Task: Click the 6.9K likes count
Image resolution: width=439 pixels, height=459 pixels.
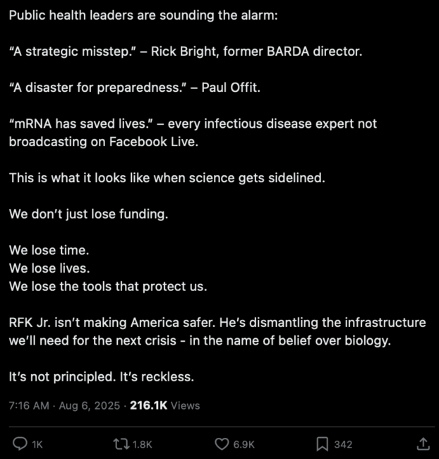Action: [243, 445]
